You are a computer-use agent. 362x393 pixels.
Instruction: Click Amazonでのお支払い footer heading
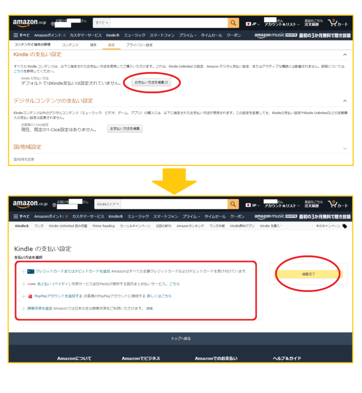click(x=216, y=358)
